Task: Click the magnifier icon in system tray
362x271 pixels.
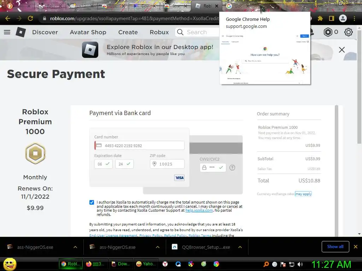Action: [266, 264]
